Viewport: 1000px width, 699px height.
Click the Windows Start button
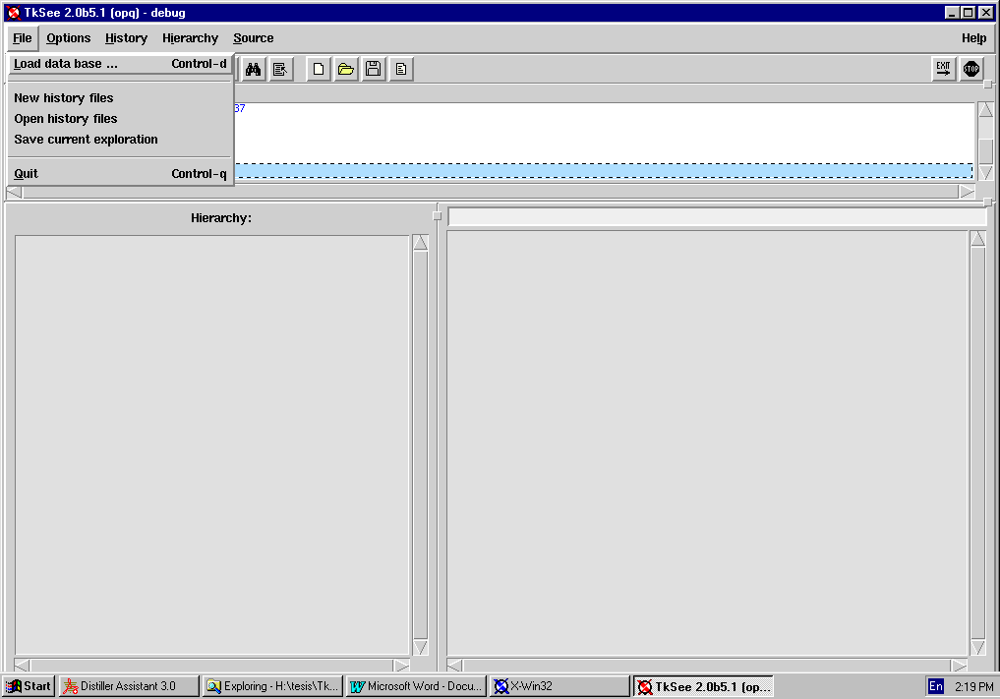tap(29, 686)
